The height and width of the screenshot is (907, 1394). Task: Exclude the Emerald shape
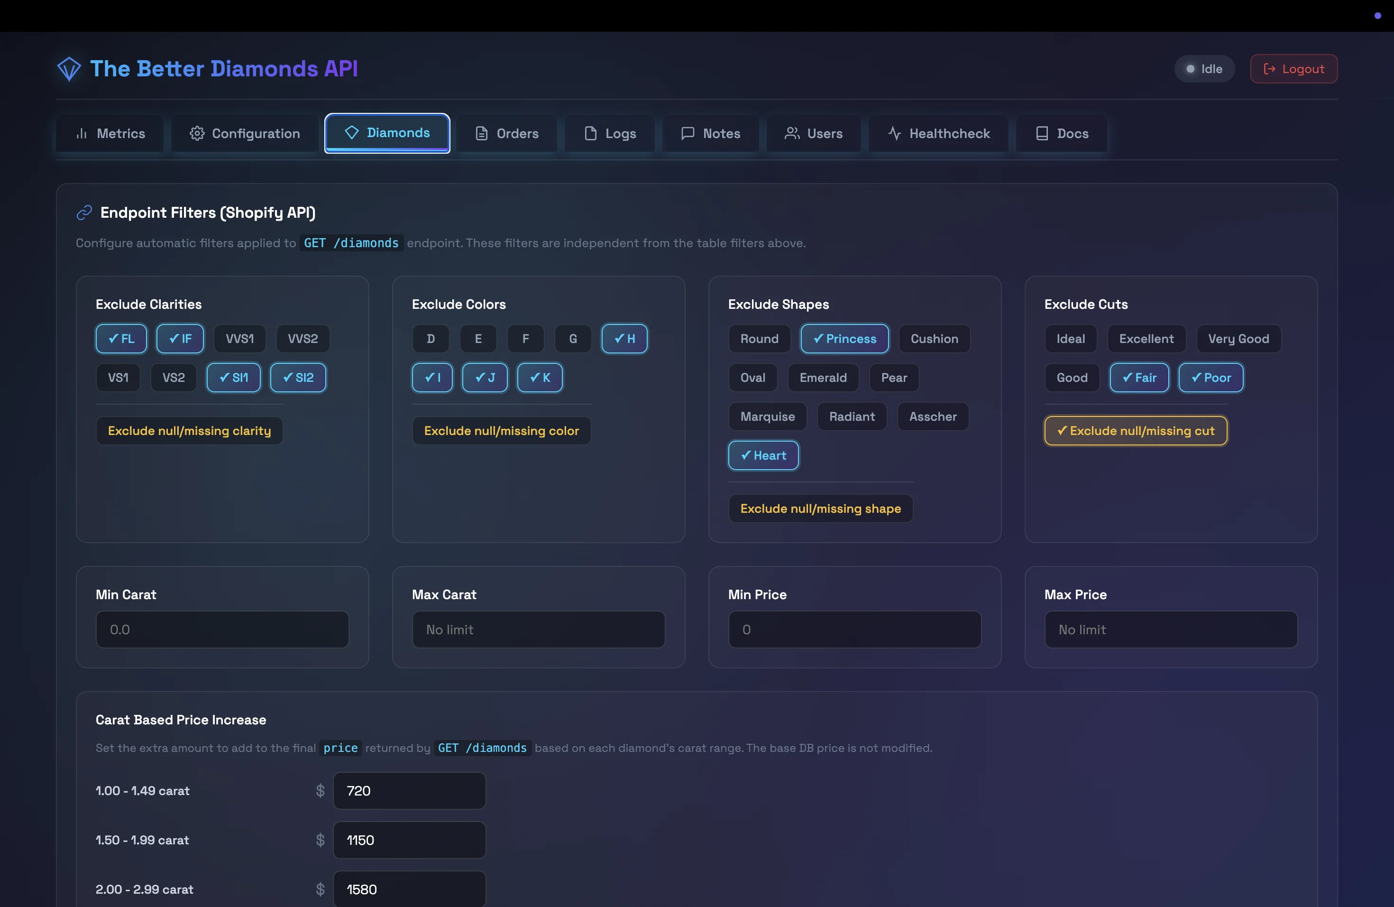click(x=823, y=378)
